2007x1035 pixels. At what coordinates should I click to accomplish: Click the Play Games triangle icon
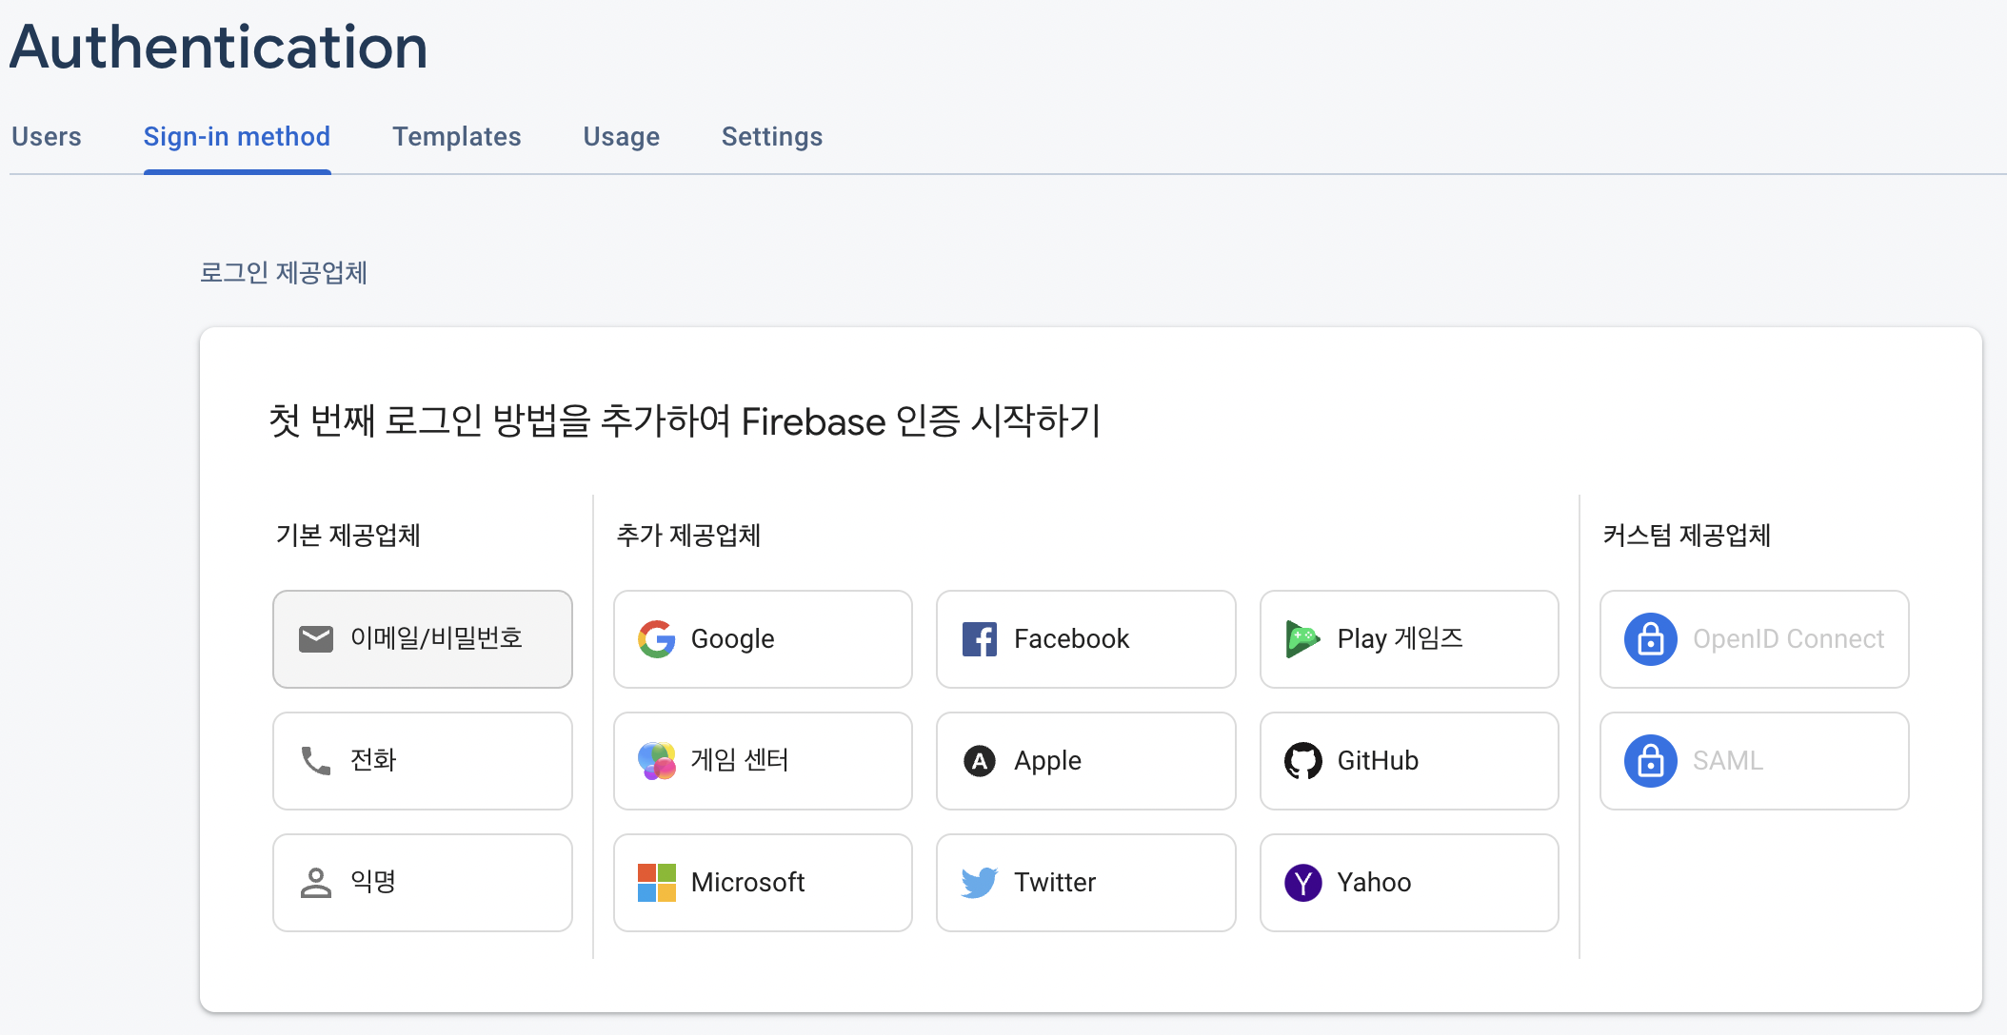(x=1302, y=639)
